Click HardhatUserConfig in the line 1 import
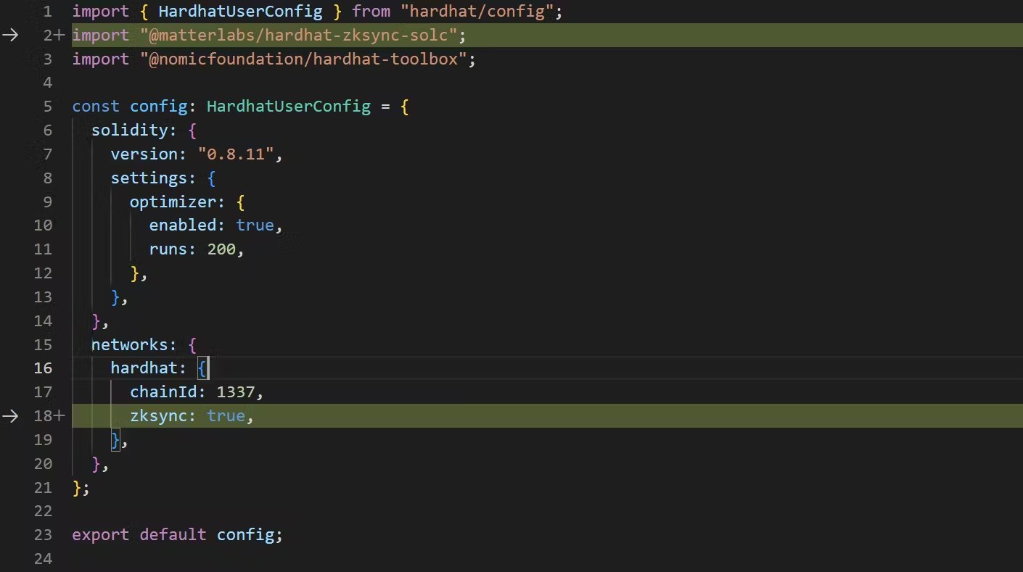1023x572 pixels. click(240, 12)
